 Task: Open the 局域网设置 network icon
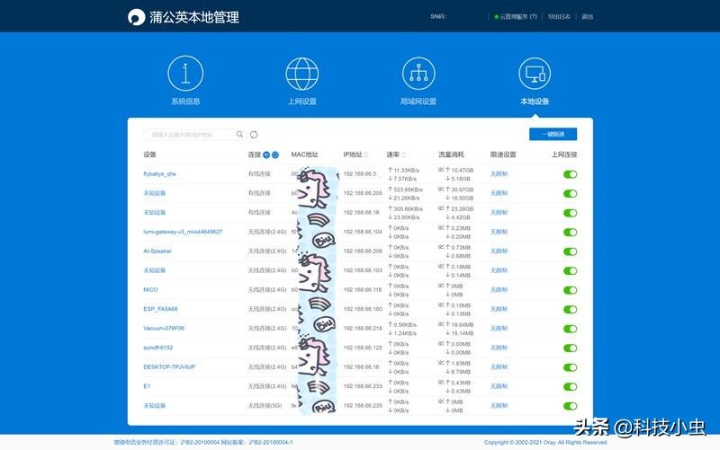coord(418,73)
